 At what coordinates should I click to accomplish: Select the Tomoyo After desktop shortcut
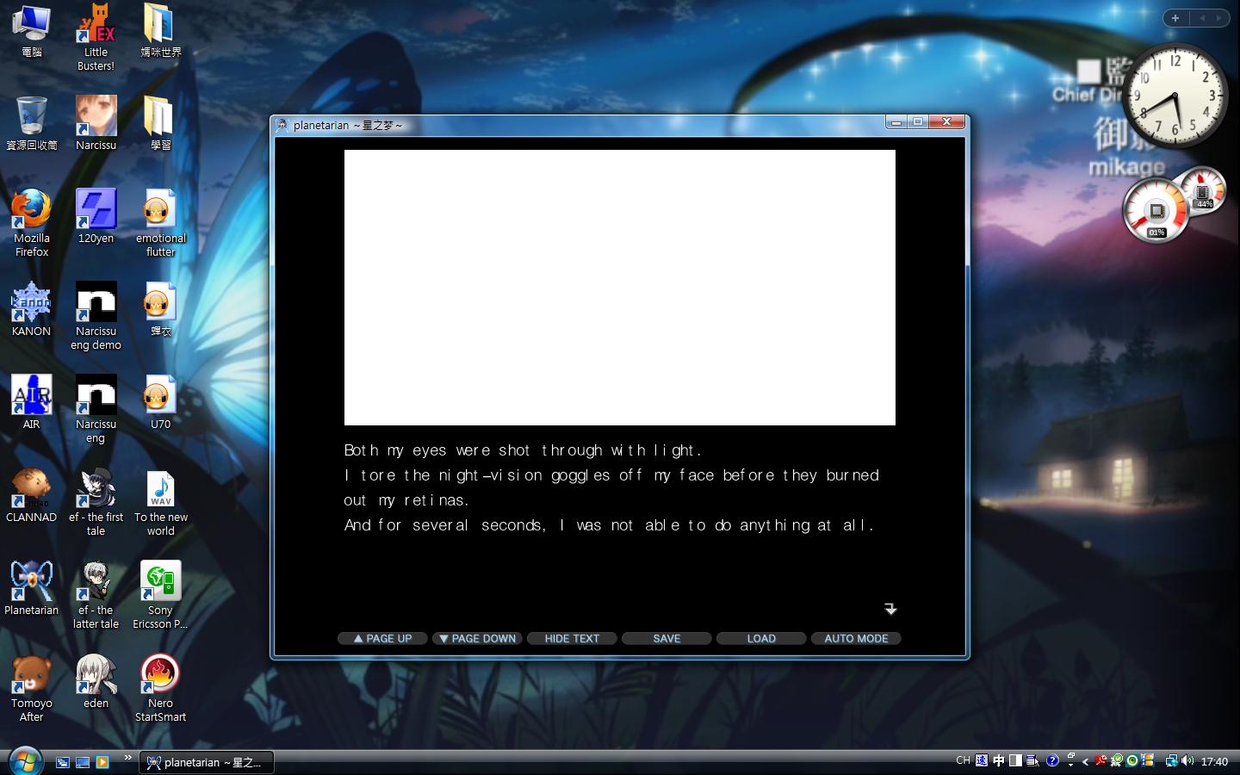tap(32, 688)
